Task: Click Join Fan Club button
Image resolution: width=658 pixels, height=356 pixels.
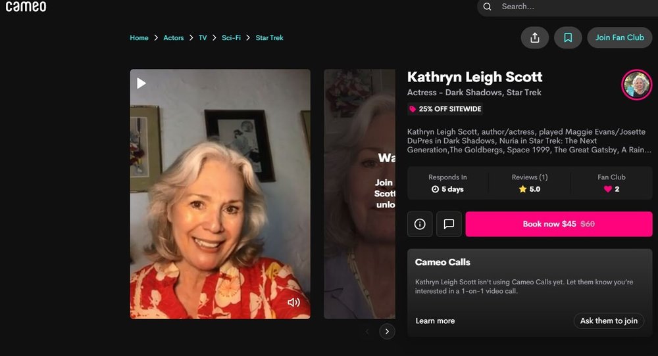Action: [x=619, y=37]
